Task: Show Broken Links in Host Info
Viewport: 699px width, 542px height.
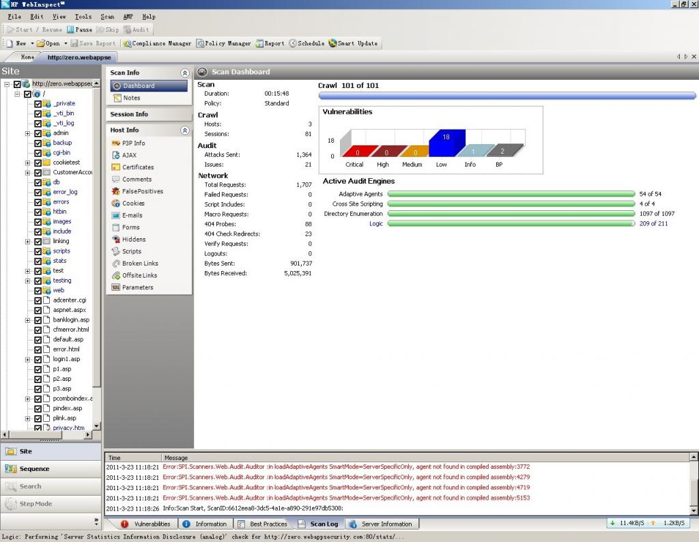Action: pyautogui.click(x=139, y=263)
